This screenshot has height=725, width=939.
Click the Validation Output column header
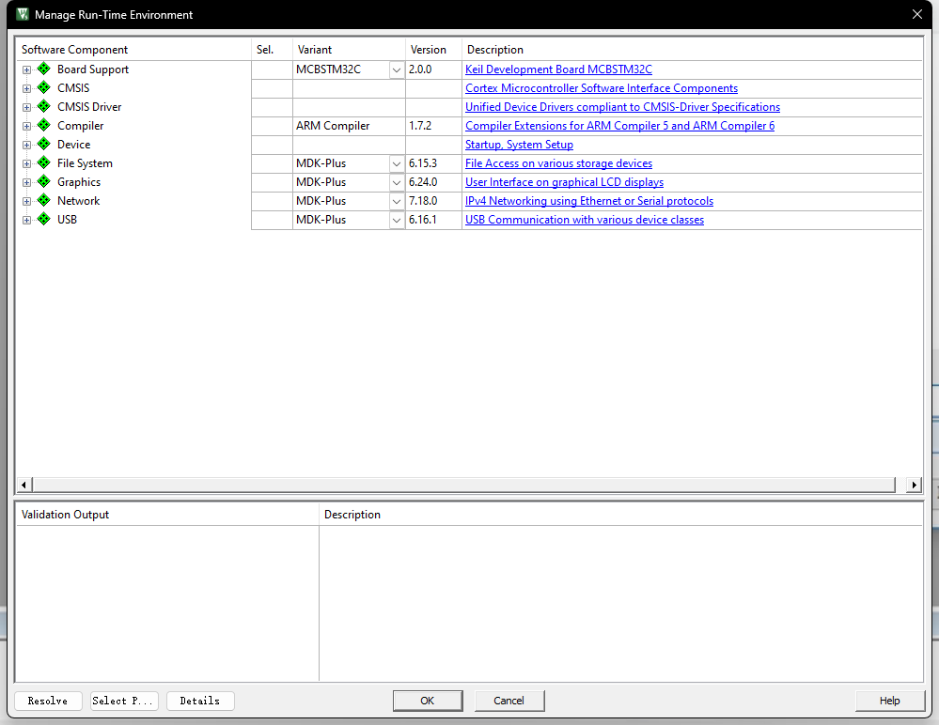pyautogui.click(x=167, y=515)
